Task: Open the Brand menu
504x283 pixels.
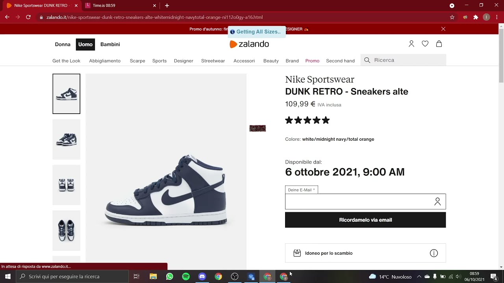Action: 292,61
